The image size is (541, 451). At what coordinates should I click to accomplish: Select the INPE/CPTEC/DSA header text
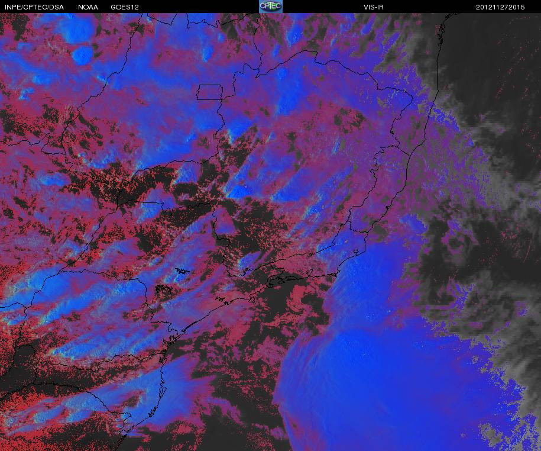[x=34, y=7]
